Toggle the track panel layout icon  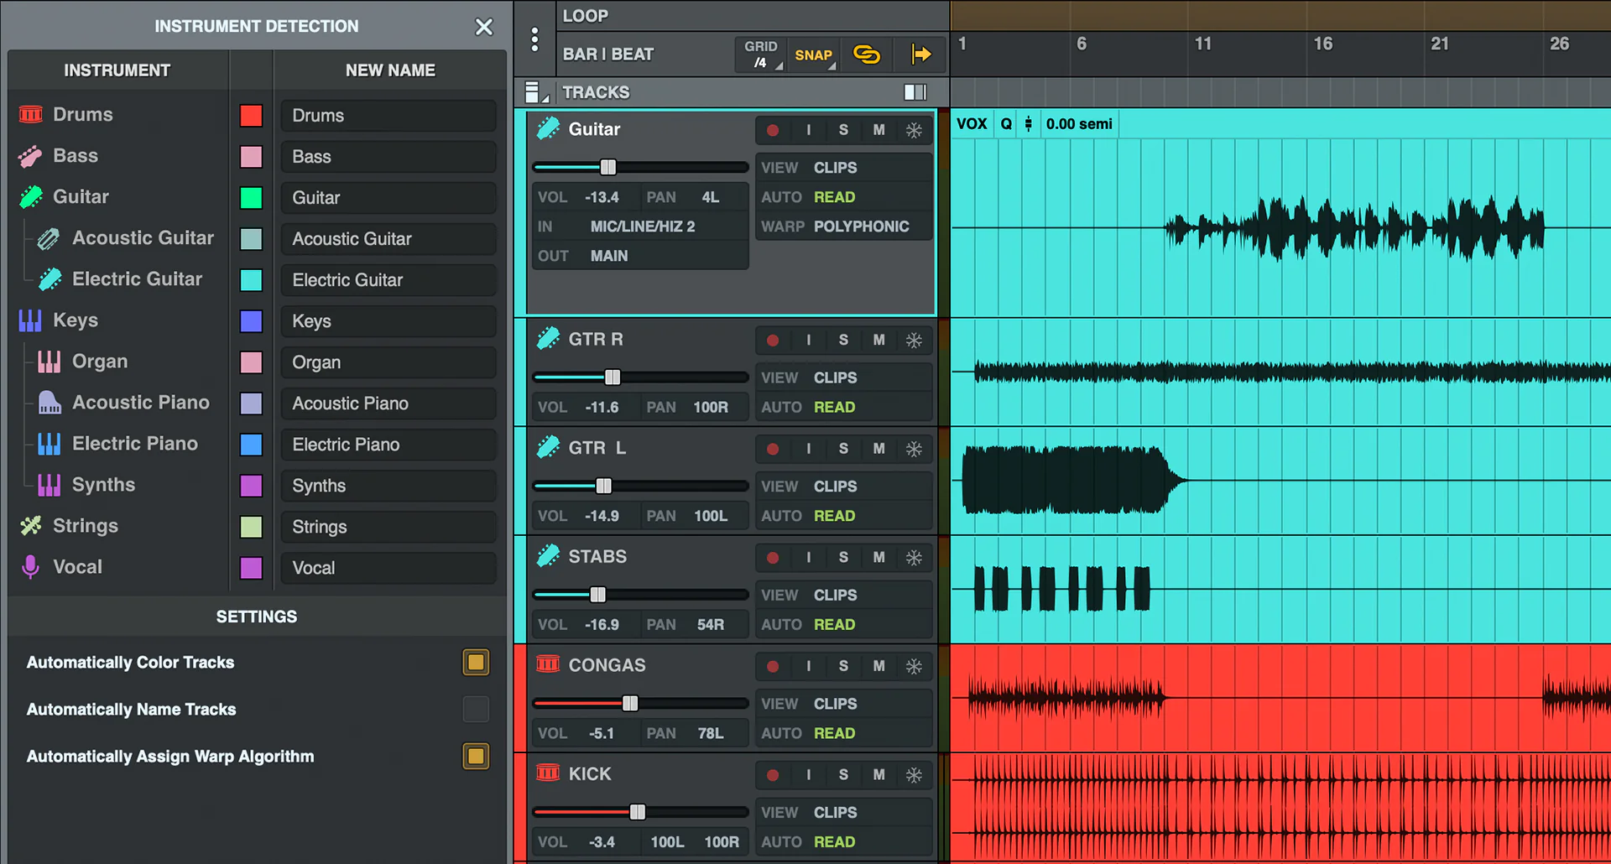pyautogui.click(x=915, y=92)
